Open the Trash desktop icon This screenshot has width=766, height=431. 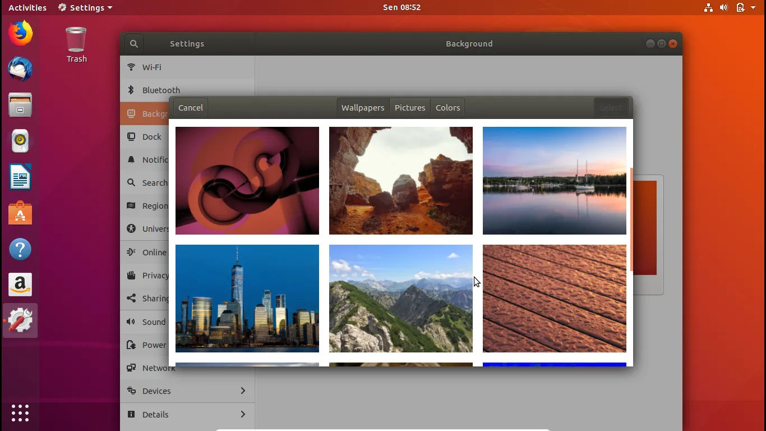coord(76,45)
